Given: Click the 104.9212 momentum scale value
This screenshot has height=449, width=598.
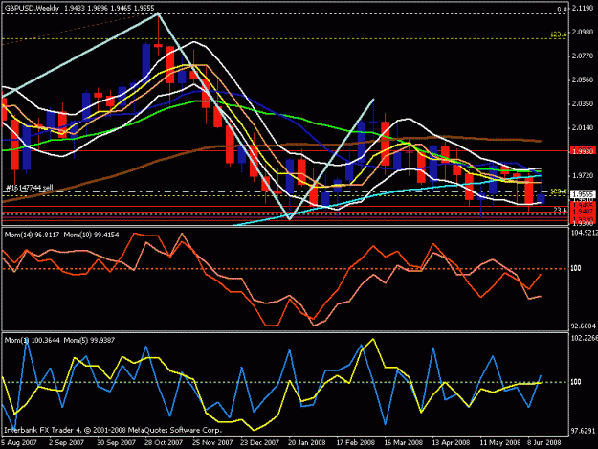Looking at the screenshot, I should pos(584,232).
